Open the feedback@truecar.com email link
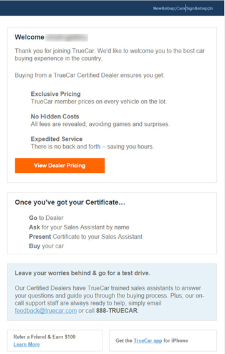 click(46, 311)
